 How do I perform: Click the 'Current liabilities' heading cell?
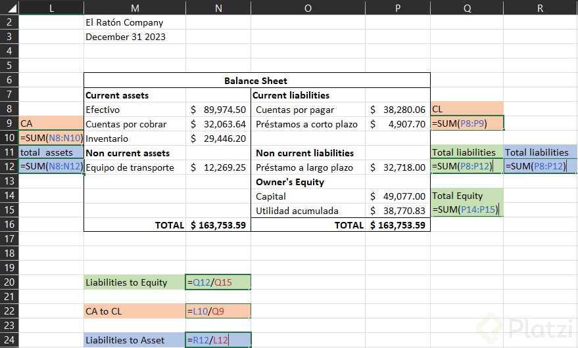308,95
